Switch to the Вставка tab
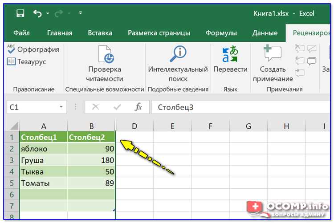Screen dimensions: 334x223 [x=100, y=33]
